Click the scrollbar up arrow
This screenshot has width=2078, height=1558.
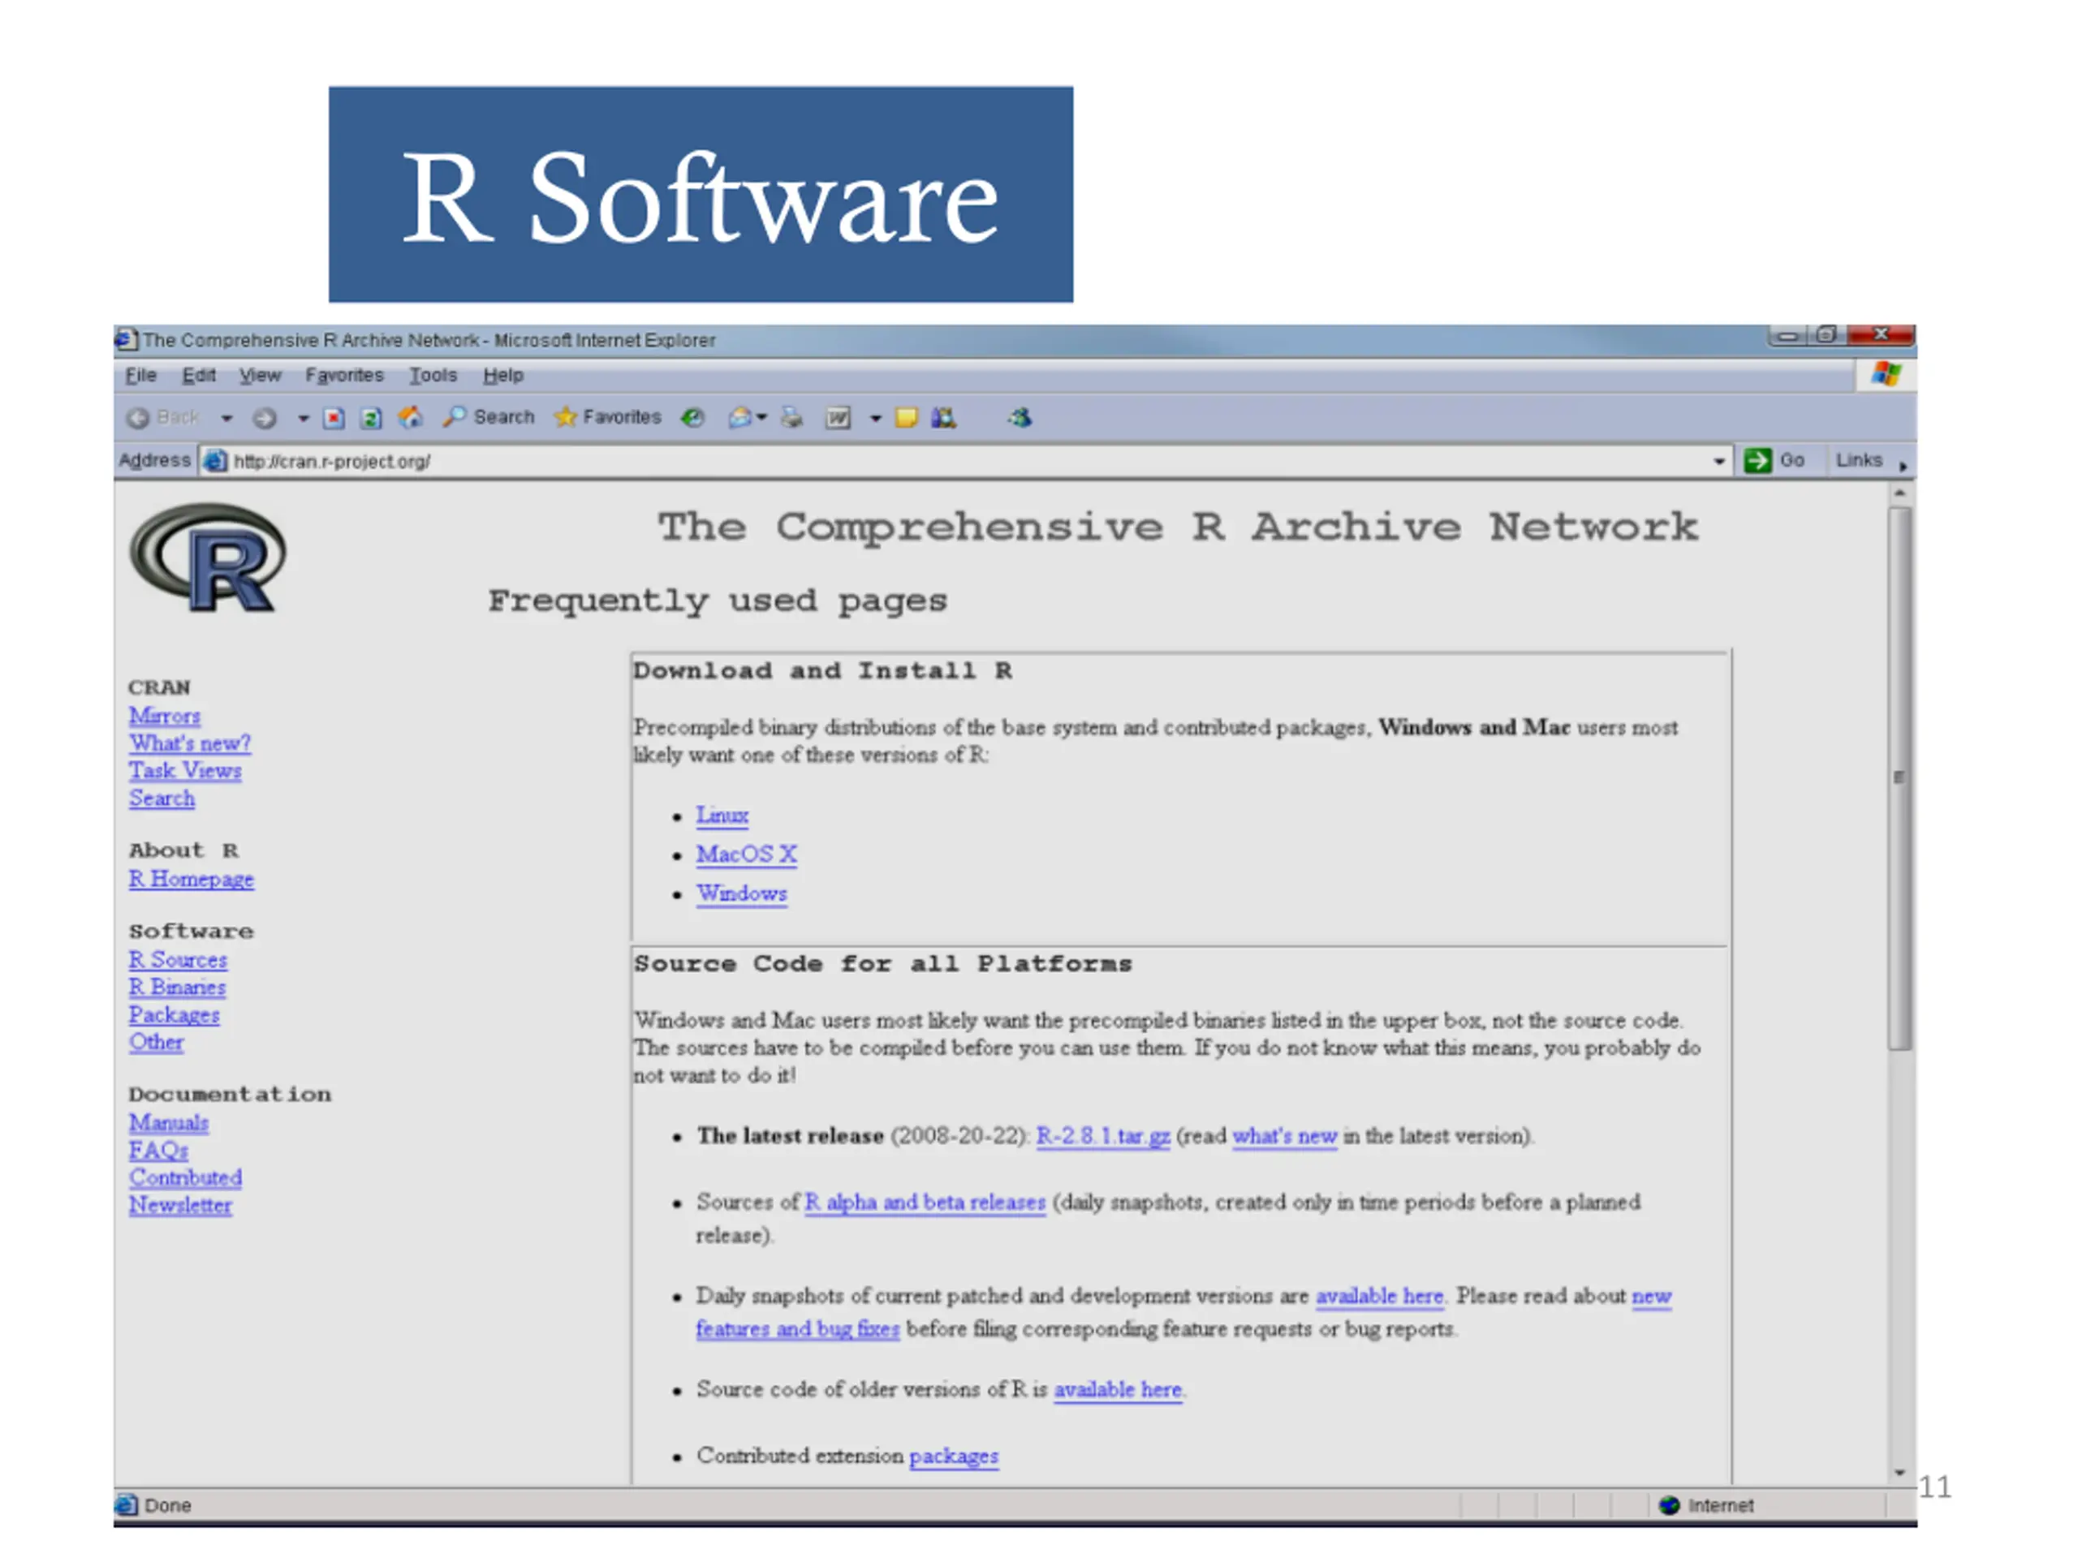[1899, 492]
